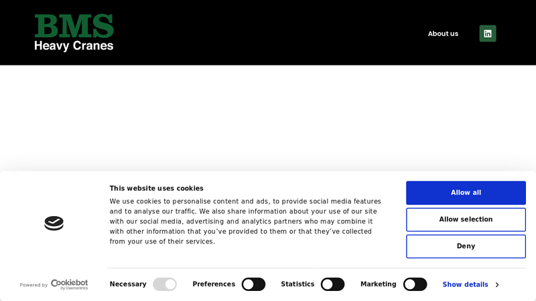The width and height of the screenshot is (536, 301).
Task: Expand Show details for cookie info
Action: tap(465, 285)
